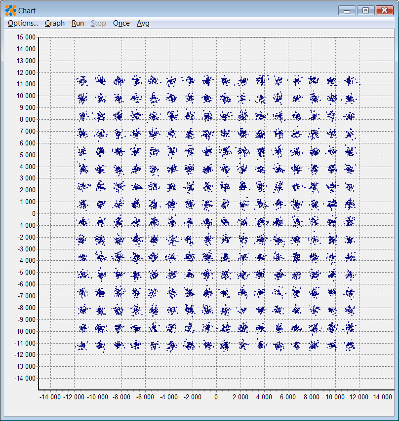The width and height of the screenshot is (399, 421).
Task: Click the -11 000 y-axis label
Action: tap(25, 343)
